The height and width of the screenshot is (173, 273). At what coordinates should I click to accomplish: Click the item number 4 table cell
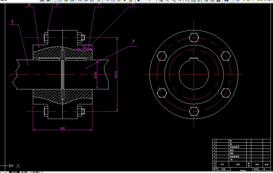coord(214,150)
